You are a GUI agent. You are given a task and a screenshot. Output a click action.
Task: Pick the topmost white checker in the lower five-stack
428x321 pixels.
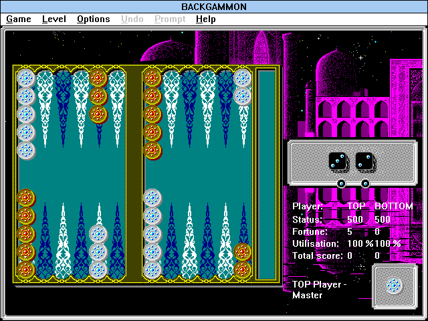152,198
